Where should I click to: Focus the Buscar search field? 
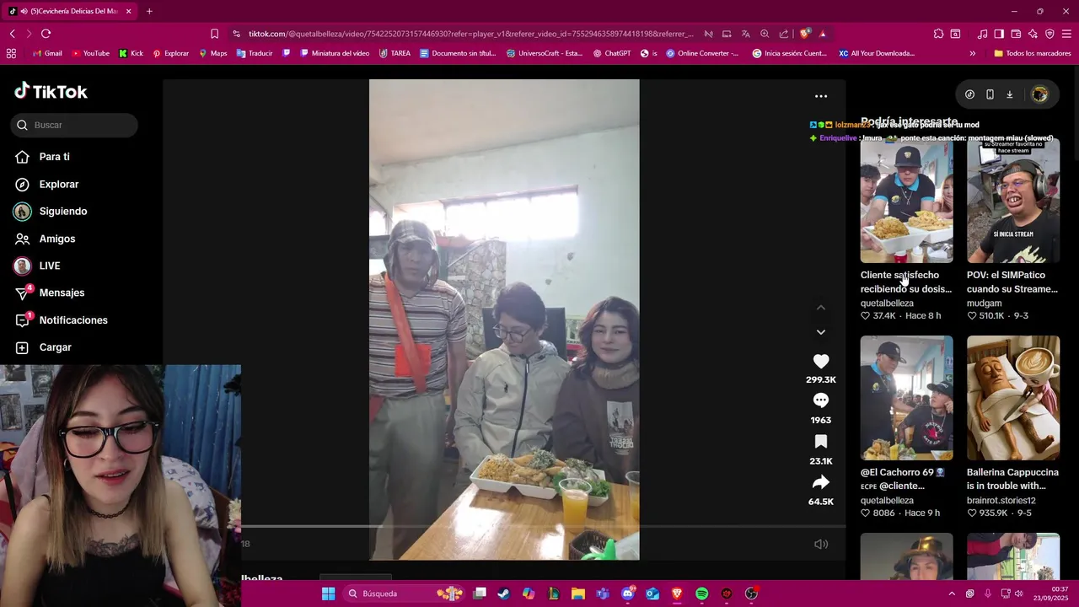point(74,125)
